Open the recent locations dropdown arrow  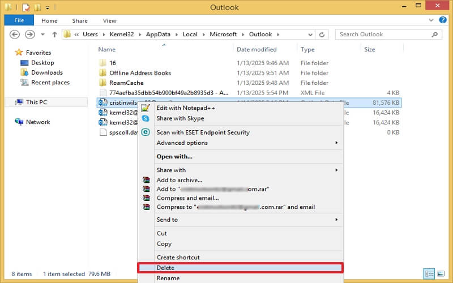tap(43, 35)
